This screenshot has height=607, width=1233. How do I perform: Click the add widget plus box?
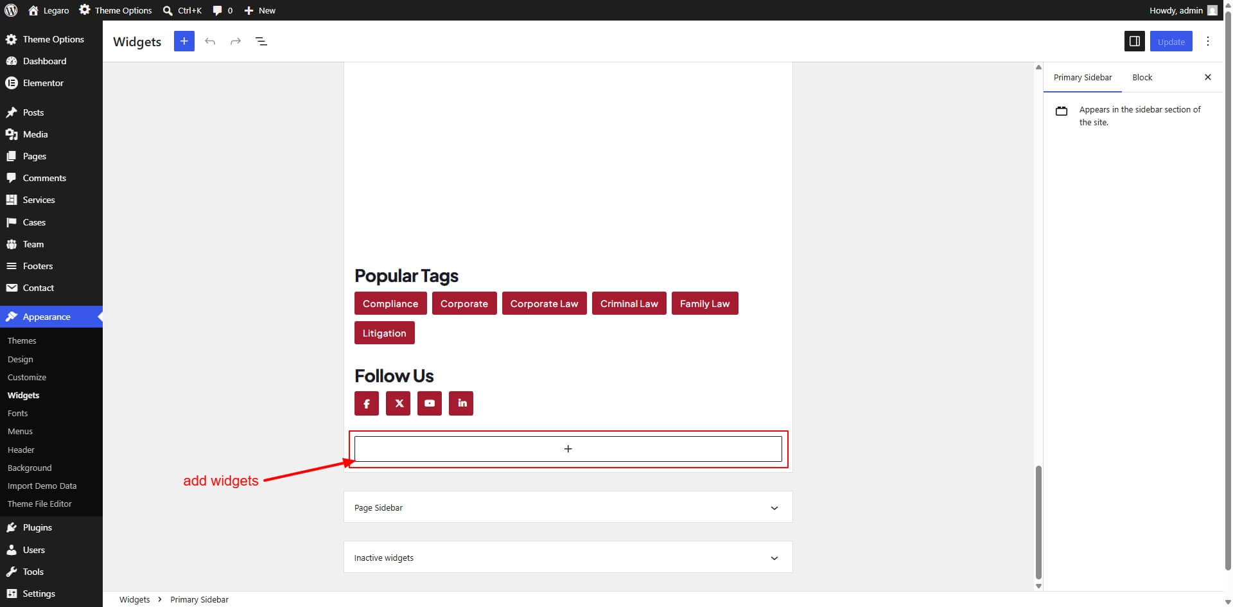[x=568, y=449]
